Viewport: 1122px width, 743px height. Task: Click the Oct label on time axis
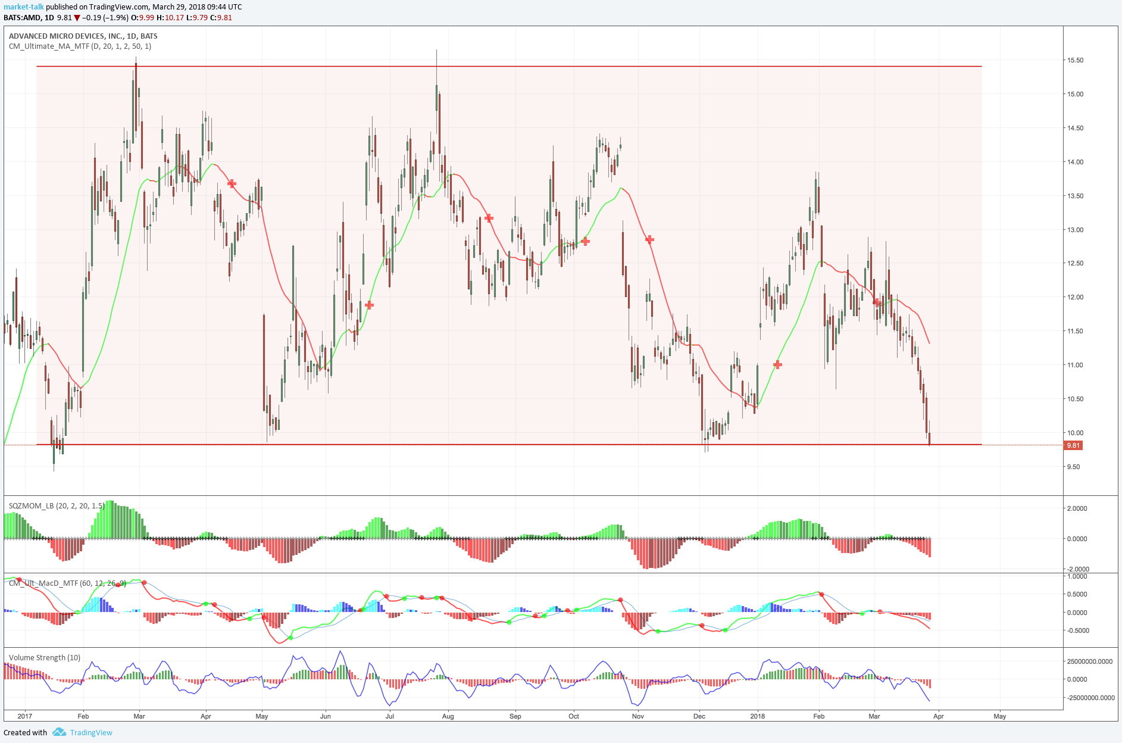pos(574,716)
